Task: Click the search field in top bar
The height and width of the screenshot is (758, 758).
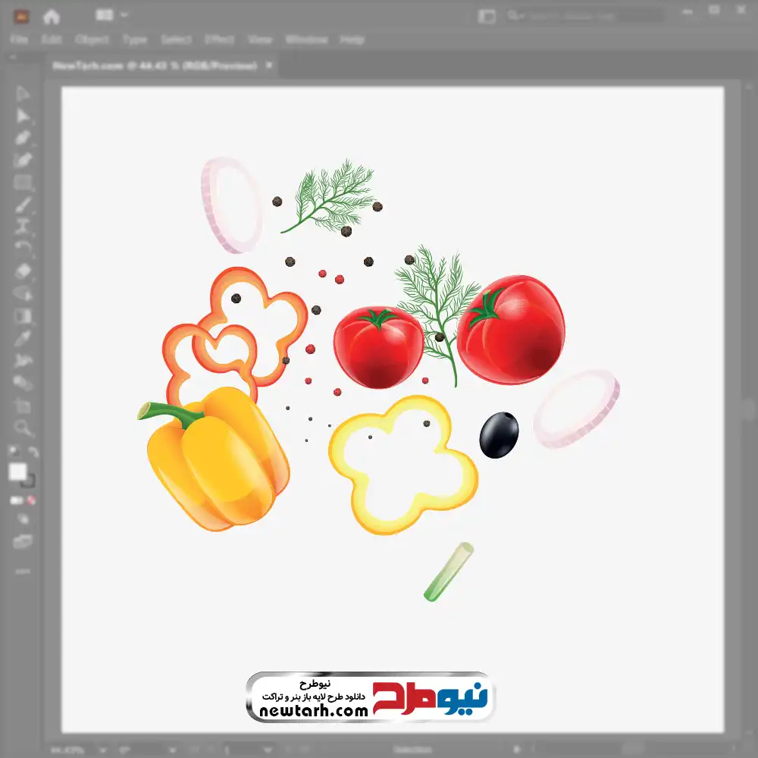Action: point(584,16)
